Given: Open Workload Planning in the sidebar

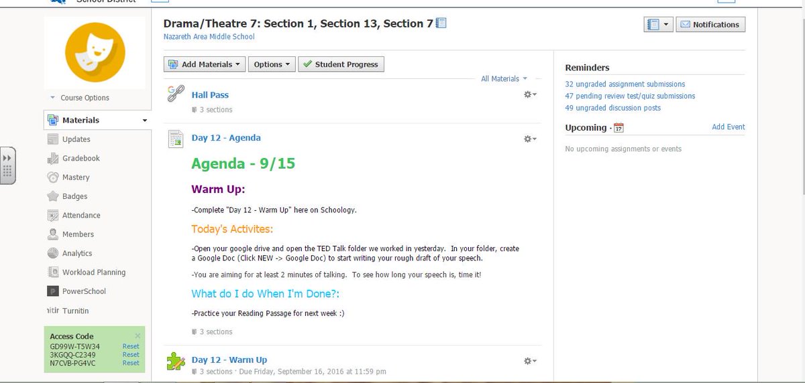Looking at the screenshot, I should click(x=94, y=273).
